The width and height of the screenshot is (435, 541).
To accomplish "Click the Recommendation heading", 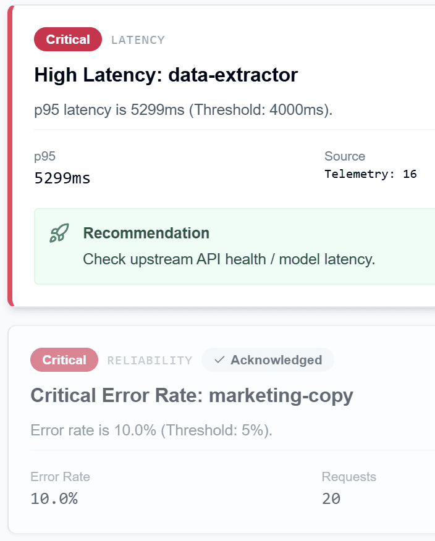I will point(146,233).
